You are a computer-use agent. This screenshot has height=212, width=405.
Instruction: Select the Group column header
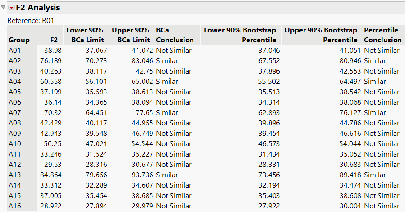pos(19,40)
